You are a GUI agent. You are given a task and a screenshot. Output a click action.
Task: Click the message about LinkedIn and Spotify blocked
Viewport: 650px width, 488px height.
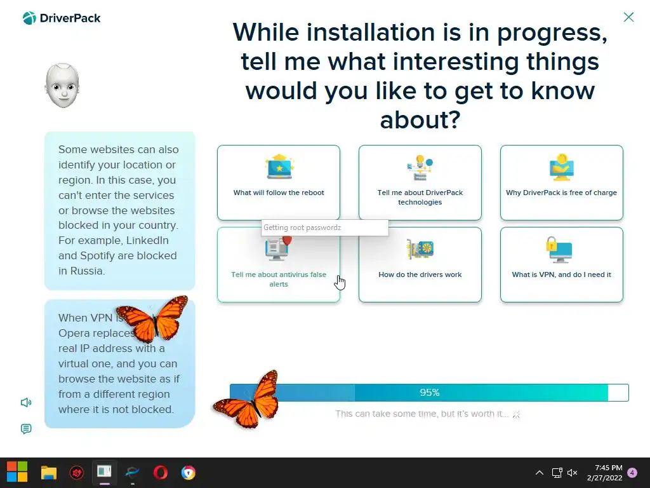(120, 210)
